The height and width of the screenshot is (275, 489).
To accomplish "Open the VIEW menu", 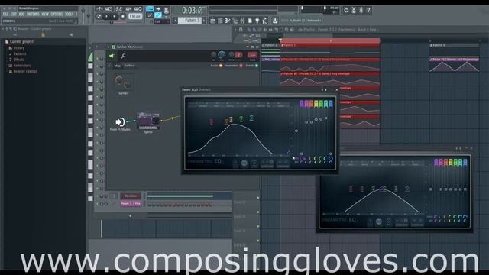I will tap(45, 15).
